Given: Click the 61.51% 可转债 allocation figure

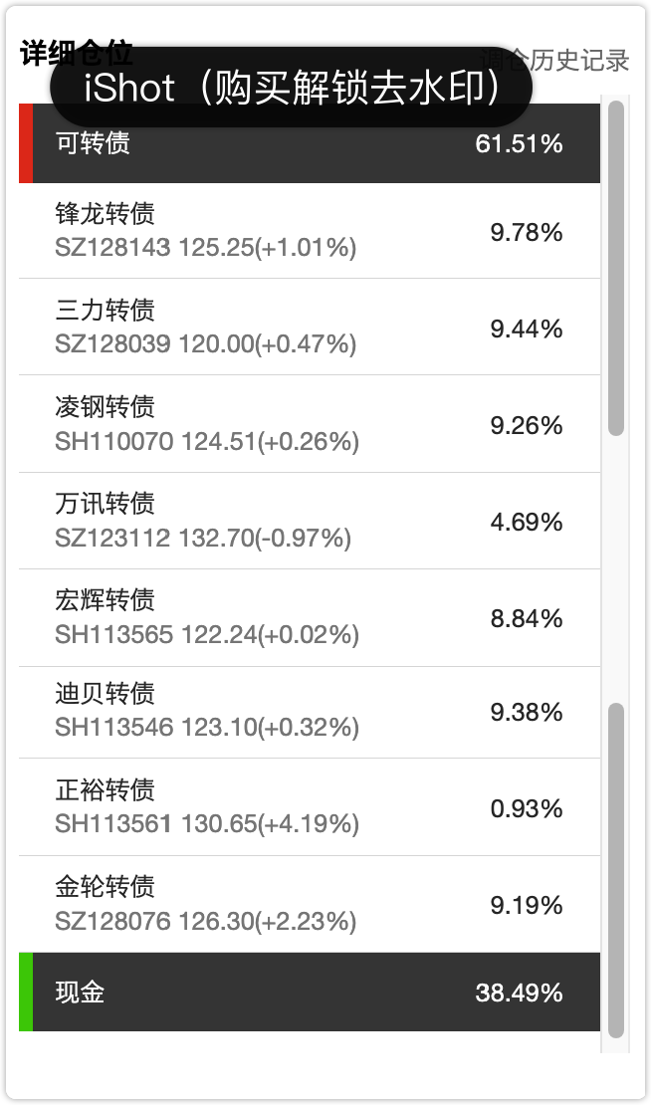Looking at the screenshot, I should 519,144.
